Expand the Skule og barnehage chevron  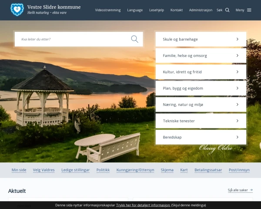click(238, 39)
